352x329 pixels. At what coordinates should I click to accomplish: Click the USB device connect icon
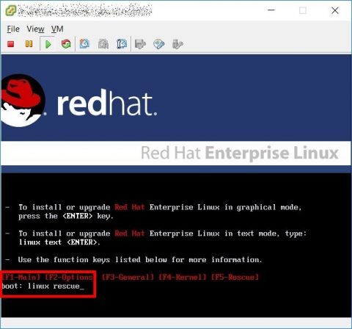point(177,44)
